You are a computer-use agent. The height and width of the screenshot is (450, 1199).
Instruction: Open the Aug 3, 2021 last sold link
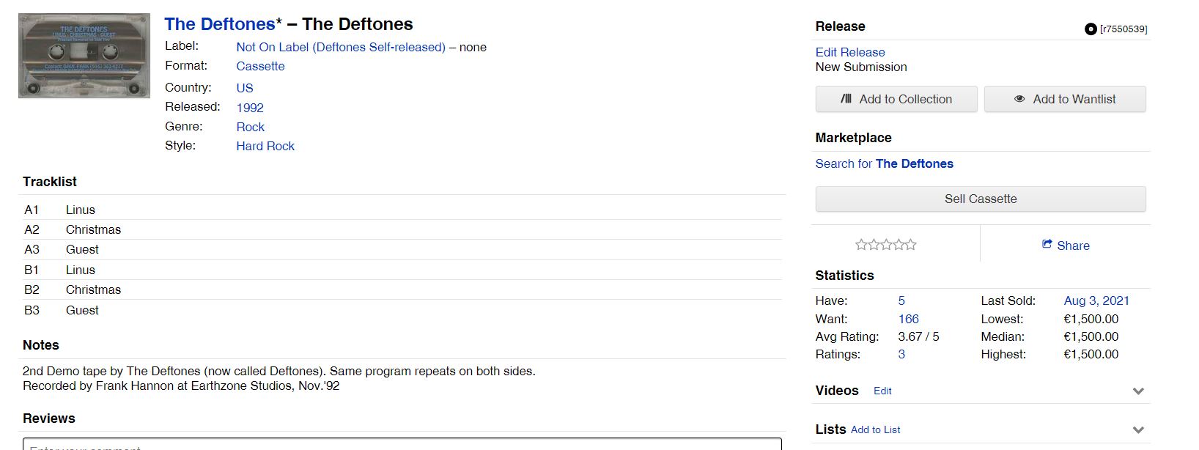point(1096,300)
